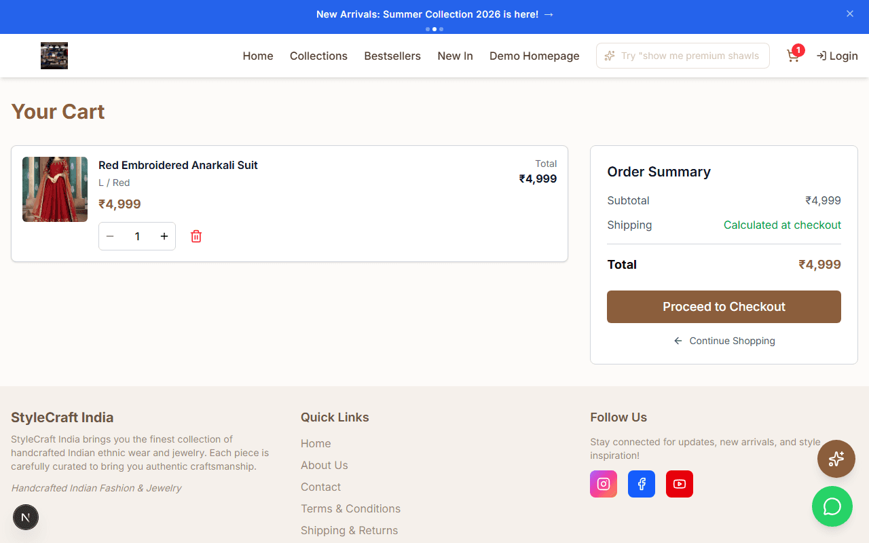Open the WhatsApp chat bubble
Image resolution: width=869 pixels, height=543 pixels.
tap(832, 506)
